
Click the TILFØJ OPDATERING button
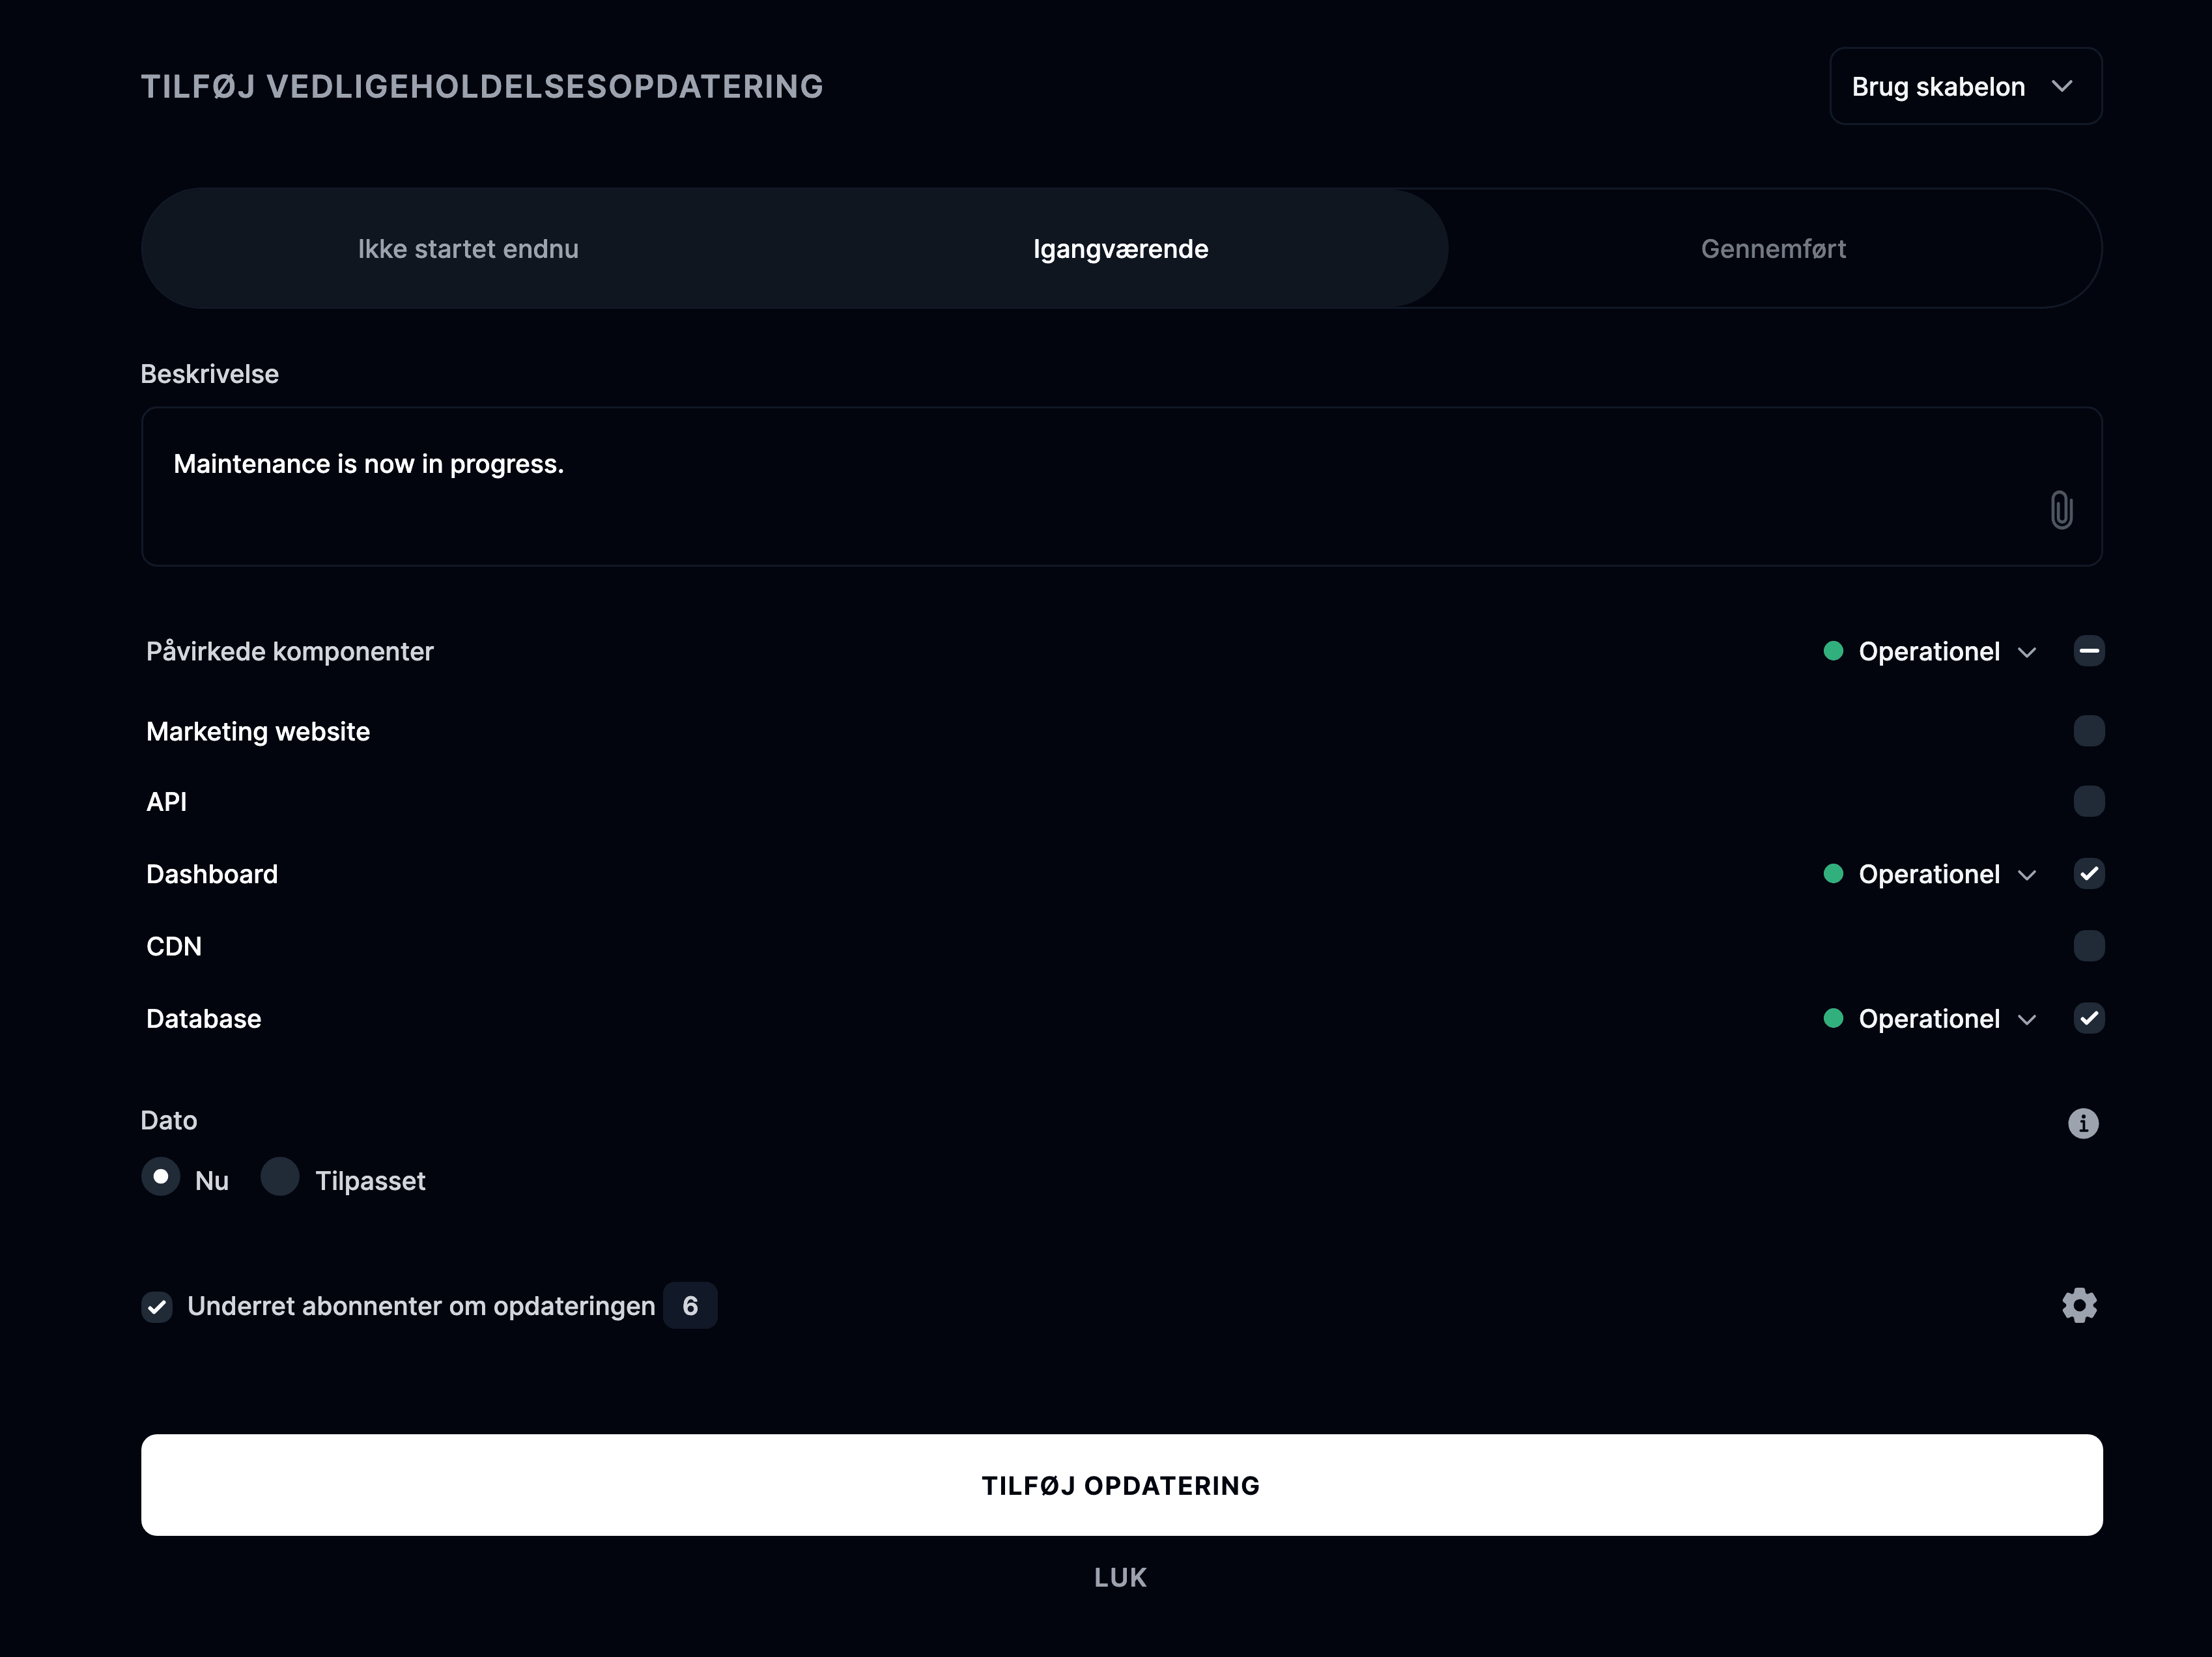coord(1121,1485)
